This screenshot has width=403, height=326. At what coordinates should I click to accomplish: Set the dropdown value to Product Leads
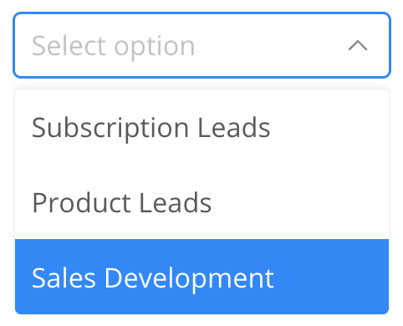click(201, 202)
